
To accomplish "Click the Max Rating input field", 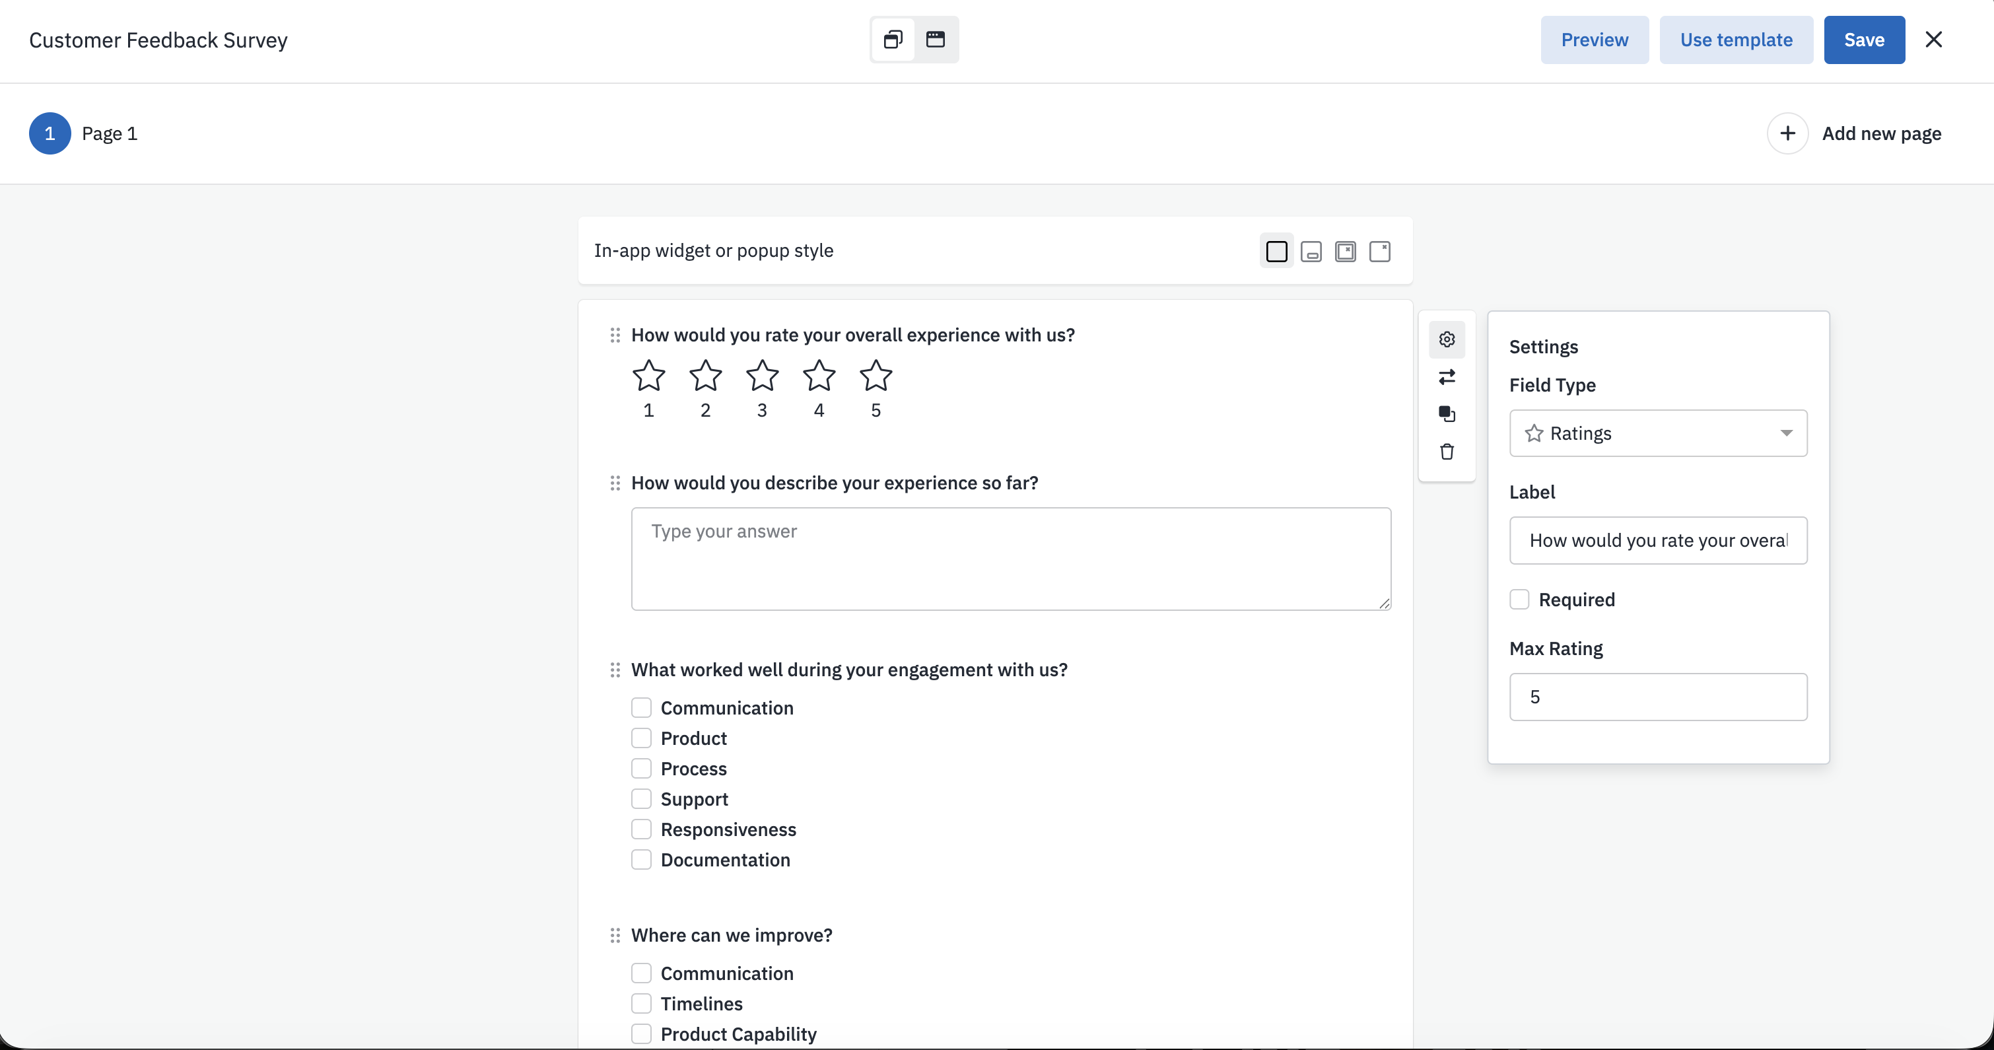I will click(x=1657, y=697).
